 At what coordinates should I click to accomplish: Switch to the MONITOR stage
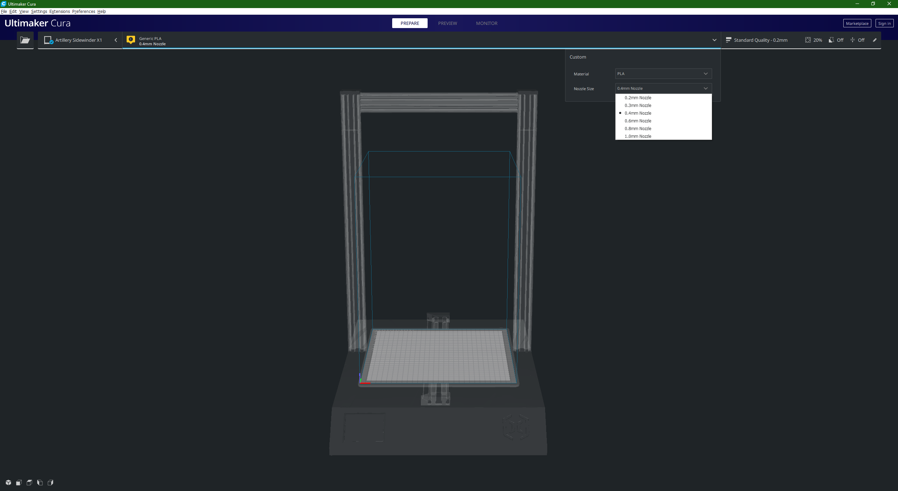point(487,23)
